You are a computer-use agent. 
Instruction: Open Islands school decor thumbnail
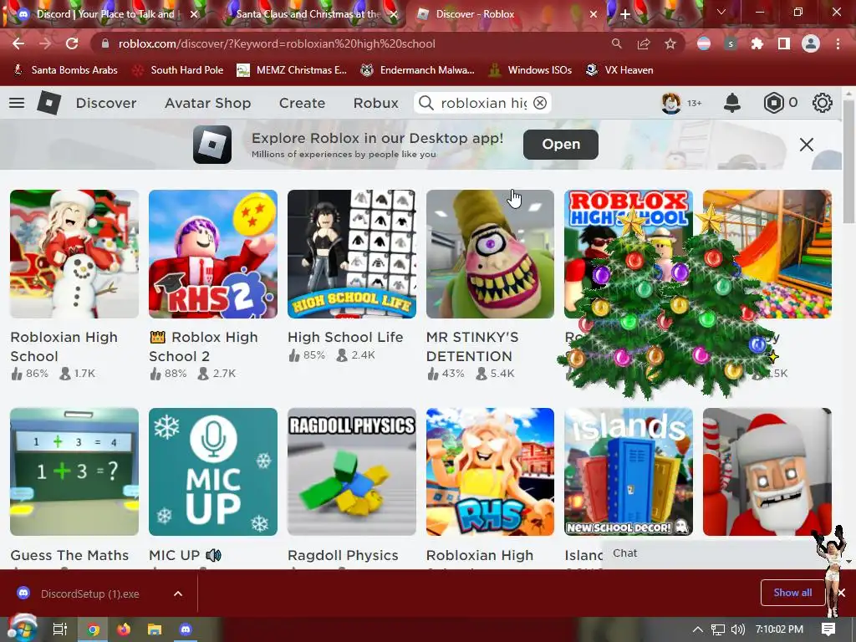pos(629,471)
